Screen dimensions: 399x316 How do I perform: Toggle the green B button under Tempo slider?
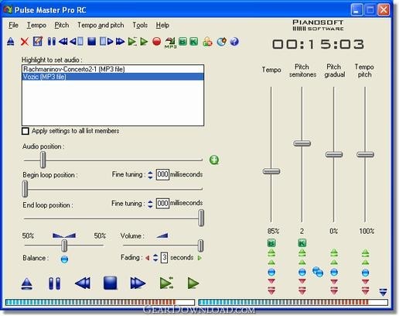click(271, 242)
